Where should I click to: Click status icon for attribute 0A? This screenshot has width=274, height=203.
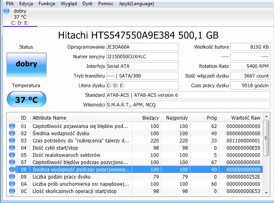click(12, 184)
